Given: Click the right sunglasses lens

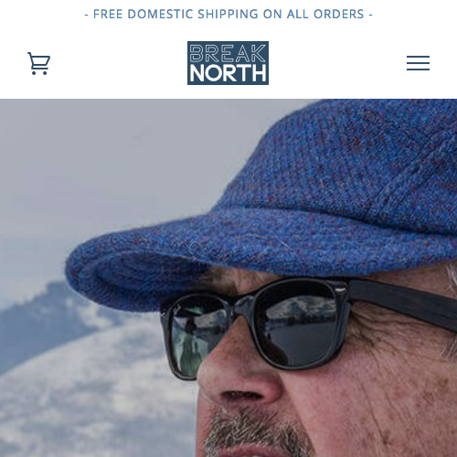Looking at the screenshot, I should (x=300, y=326).
